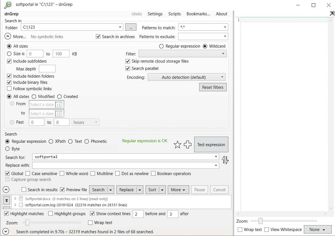Select file pattern Regular expression radio
Viewport: 335px width, 236px height.
pyautogui.click(x=161, y=46)
